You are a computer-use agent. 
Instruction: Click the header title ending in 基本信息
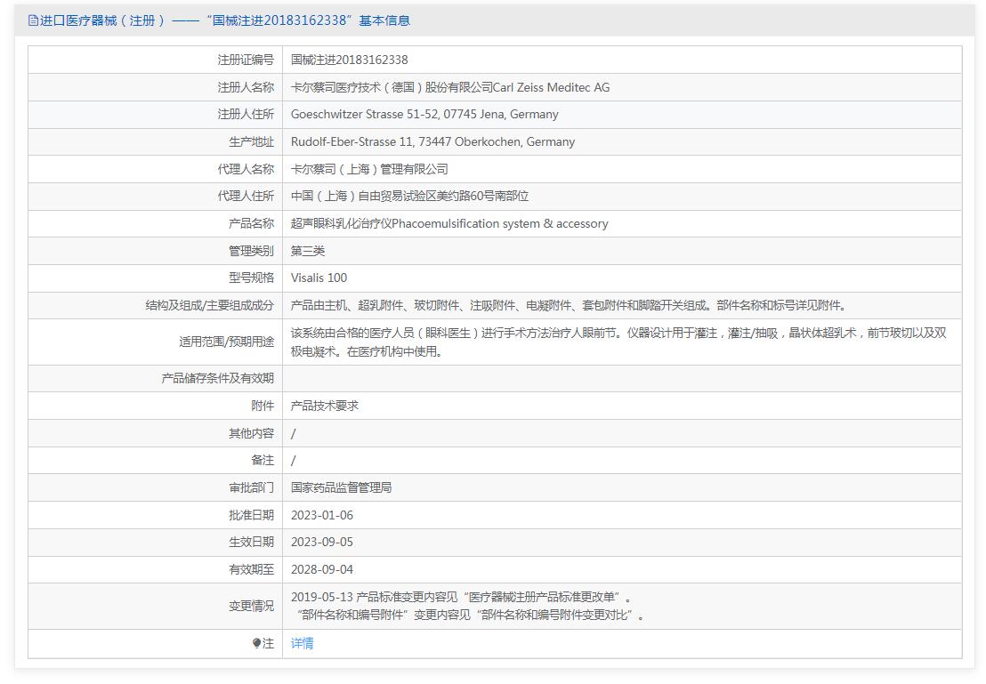coord(225,20)
